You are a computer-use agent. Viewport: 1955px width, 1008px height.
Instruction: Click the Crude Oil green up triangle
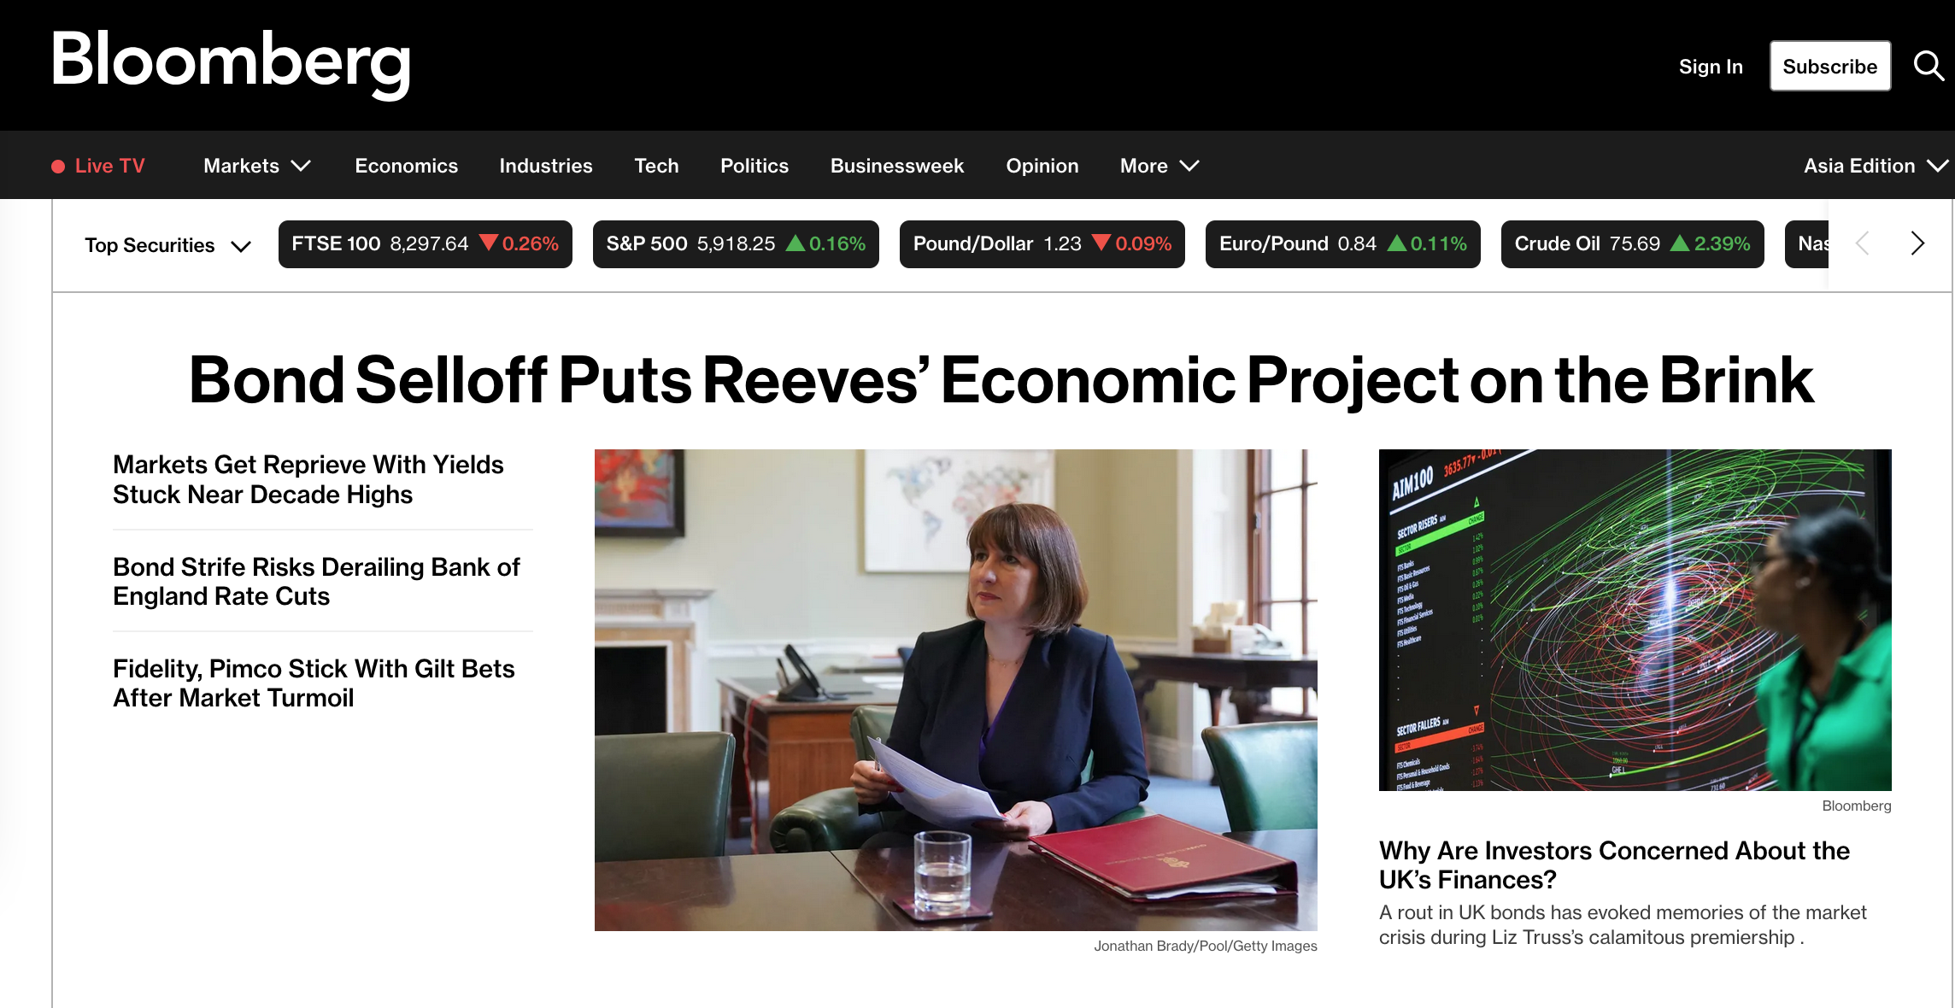[x=1680, y=243]
